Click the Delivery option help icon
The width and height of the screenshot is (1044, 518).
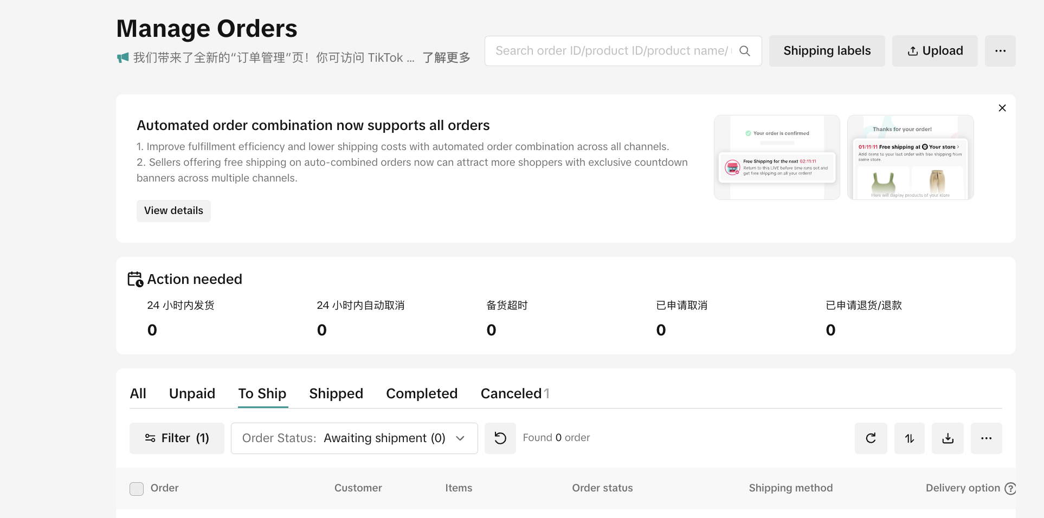click(1010, 488)
